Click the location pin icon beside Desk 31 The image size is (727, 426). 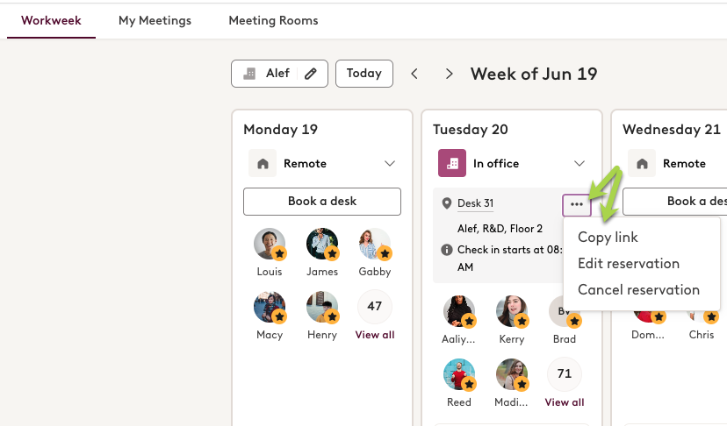447,203
